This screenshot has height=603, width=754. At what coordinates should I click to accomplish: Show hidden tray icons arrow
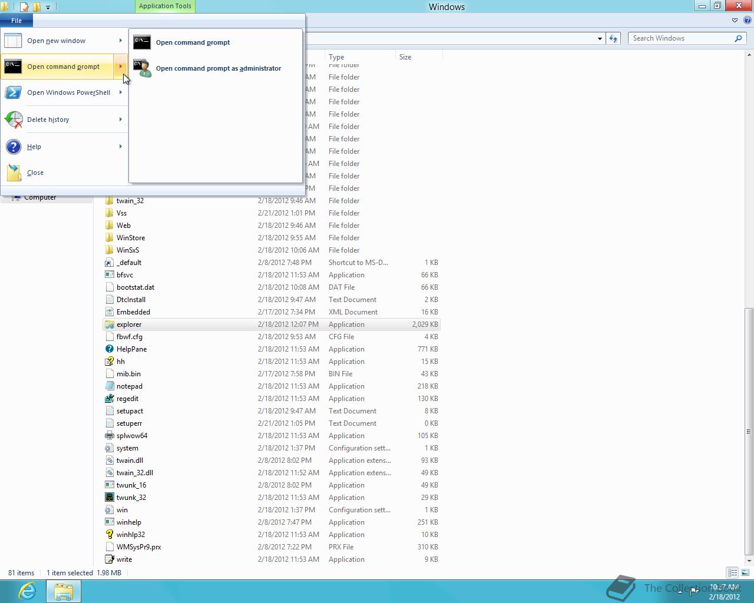tap(680, 592)
